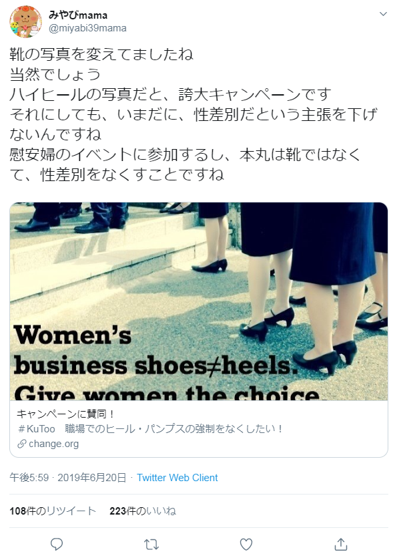Click the キャンペーンに賛同！ card title
This screenshot has height=560, width=397.
click(65, 414)
